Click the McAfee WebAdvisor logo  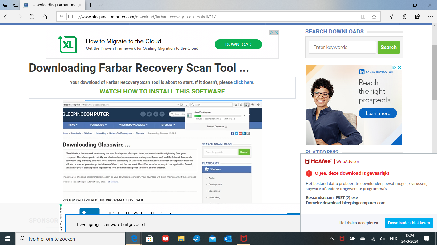click(x=332, y=161)
